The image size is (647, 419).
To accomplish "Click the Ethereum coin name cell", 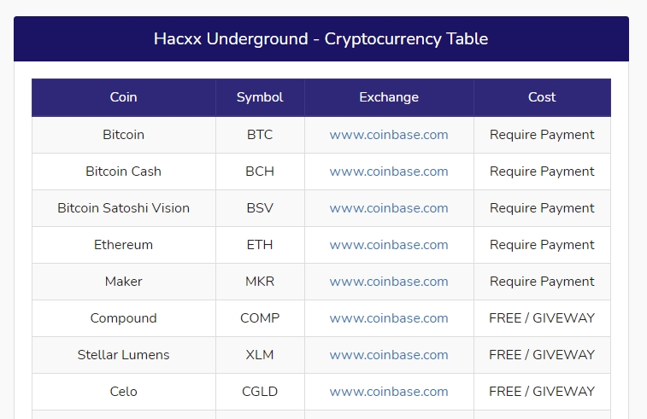I will click(124, 245).
